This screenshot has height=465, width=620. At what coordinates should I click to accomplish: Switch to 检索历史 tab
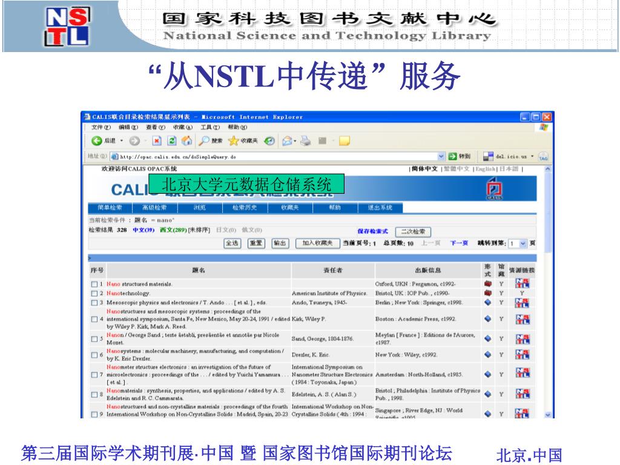[x=245, y=208]
